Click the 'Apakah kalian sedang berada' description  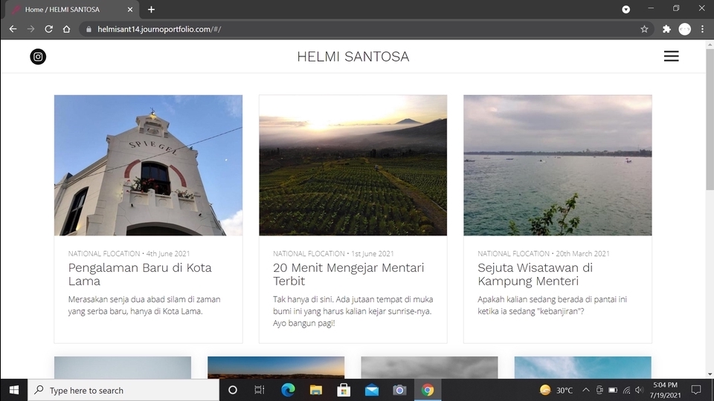coord(553,305)
